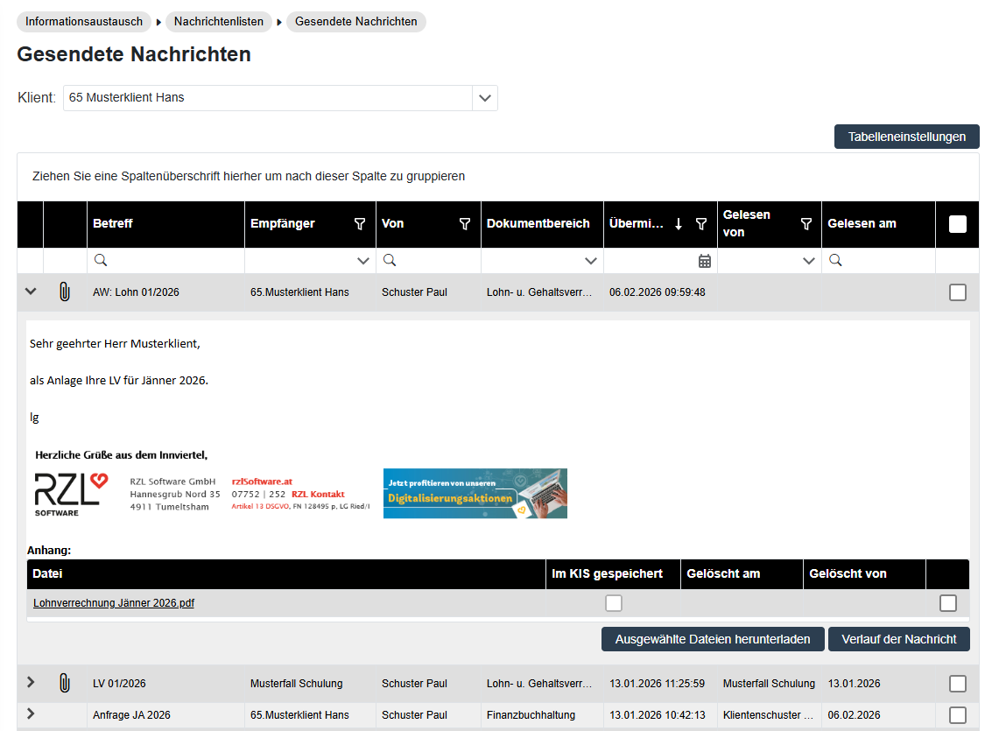The height and width of the screenshot is (731, 999).
Task: Click the Digitalisierungsaktionen banner image
Action: click(475, 493)
